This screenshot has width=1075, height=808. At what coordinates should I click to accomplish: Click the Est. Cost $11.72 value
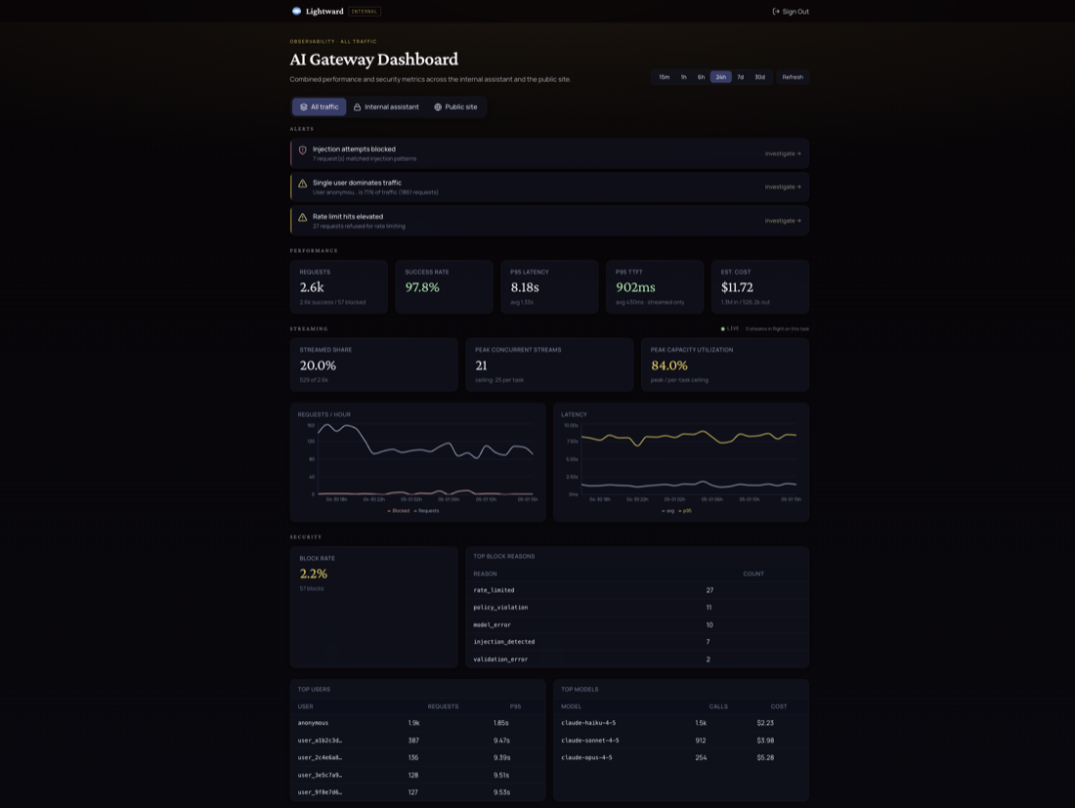pyautogui.click(x=737, y=287)
